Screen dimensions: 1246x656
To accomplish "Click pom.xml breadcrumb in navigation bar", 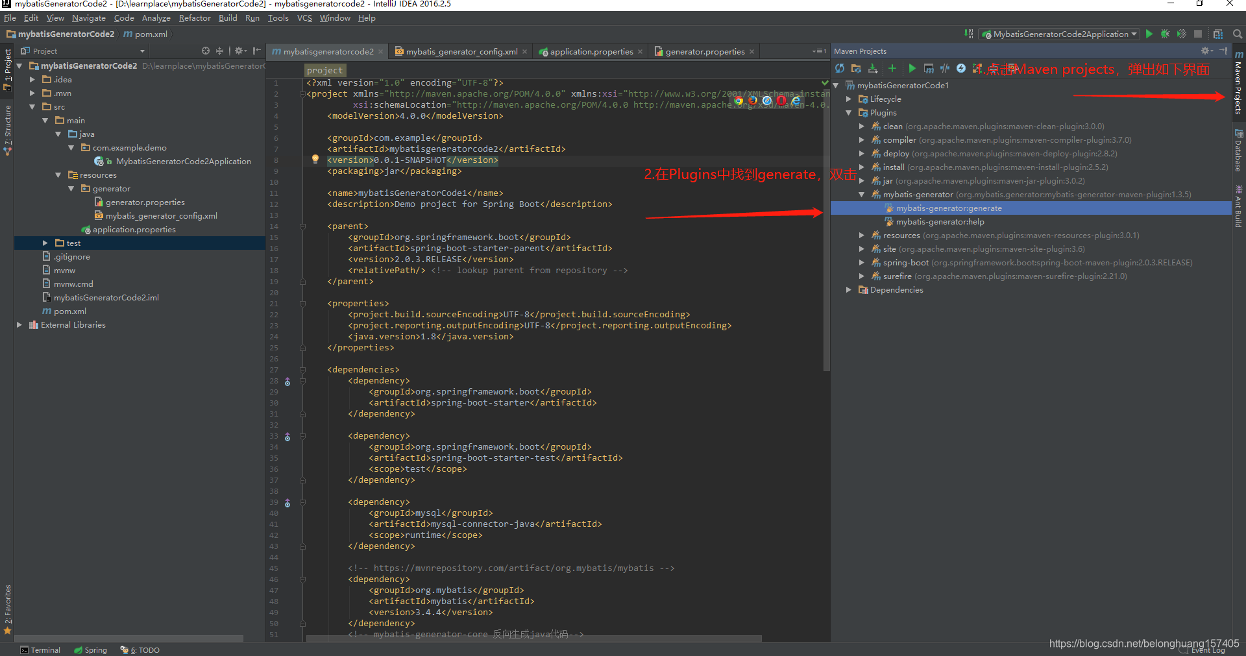I will click(145, 34).
